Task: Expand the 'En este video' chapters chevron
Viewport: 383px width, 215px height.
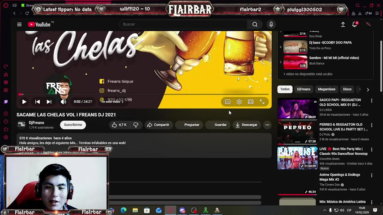Action: [x=122, y=102]
